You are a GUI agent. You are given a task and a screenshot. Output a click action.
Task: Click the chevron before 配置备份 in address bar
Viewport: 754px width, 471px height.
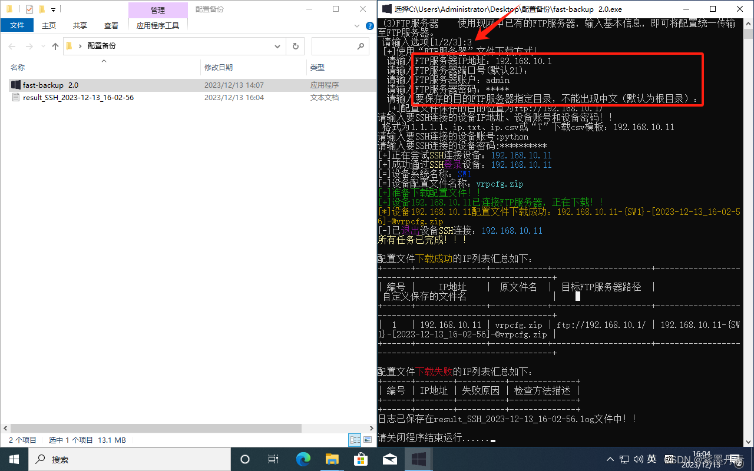[x=80, y=46]
